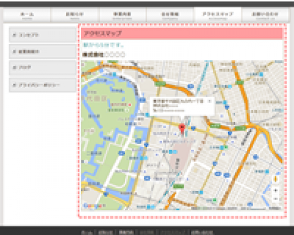Click the red location marker on map
This screenshot has width=294, height=235.
[182, 129]
